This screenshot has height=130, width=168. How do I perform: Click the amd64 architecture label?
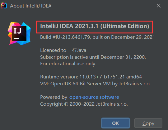coord(134,77)
